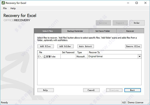The height and width of the screenshot is (105, 150).
Task: Maximize the Recovery for Excel window
Action: [136, 3]
